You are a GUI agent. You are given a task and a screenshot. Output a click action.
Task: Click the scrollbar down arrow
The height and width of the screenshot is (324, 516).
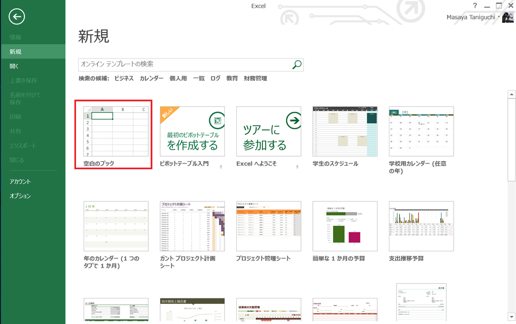pyautogui.click(x=512, y=317)
